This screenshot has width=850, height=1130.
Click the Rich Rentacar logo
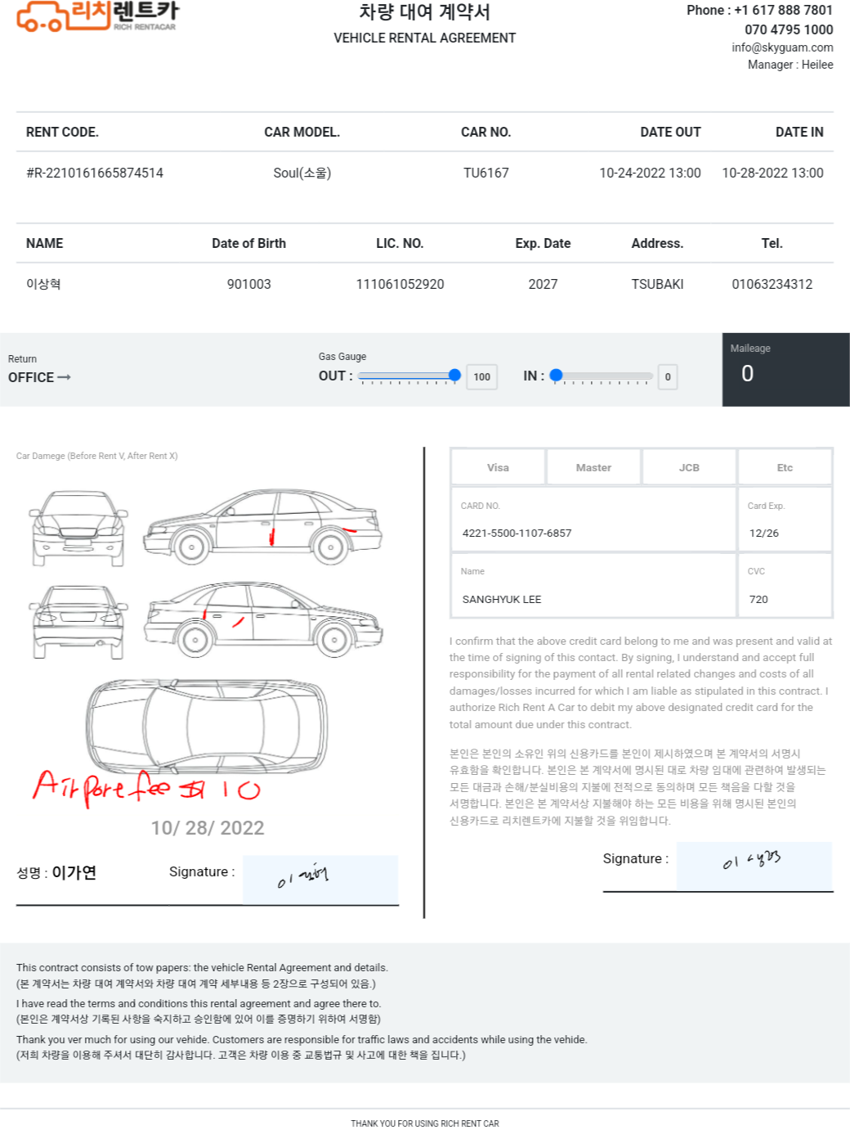pyautogui.click(x=96, y=16)
